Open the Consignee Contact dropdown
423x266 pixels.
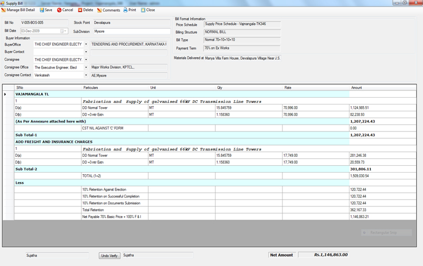click(86, 75)
